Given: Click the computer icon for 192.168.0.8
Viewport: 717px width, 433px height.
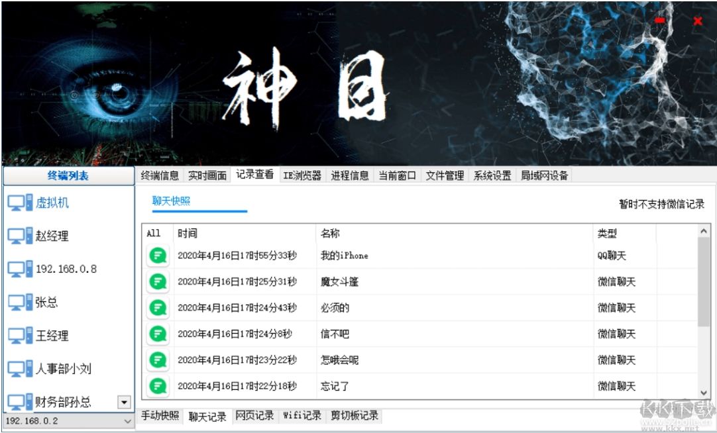Looking at the screenshot, I should click(x=21, y=269).
